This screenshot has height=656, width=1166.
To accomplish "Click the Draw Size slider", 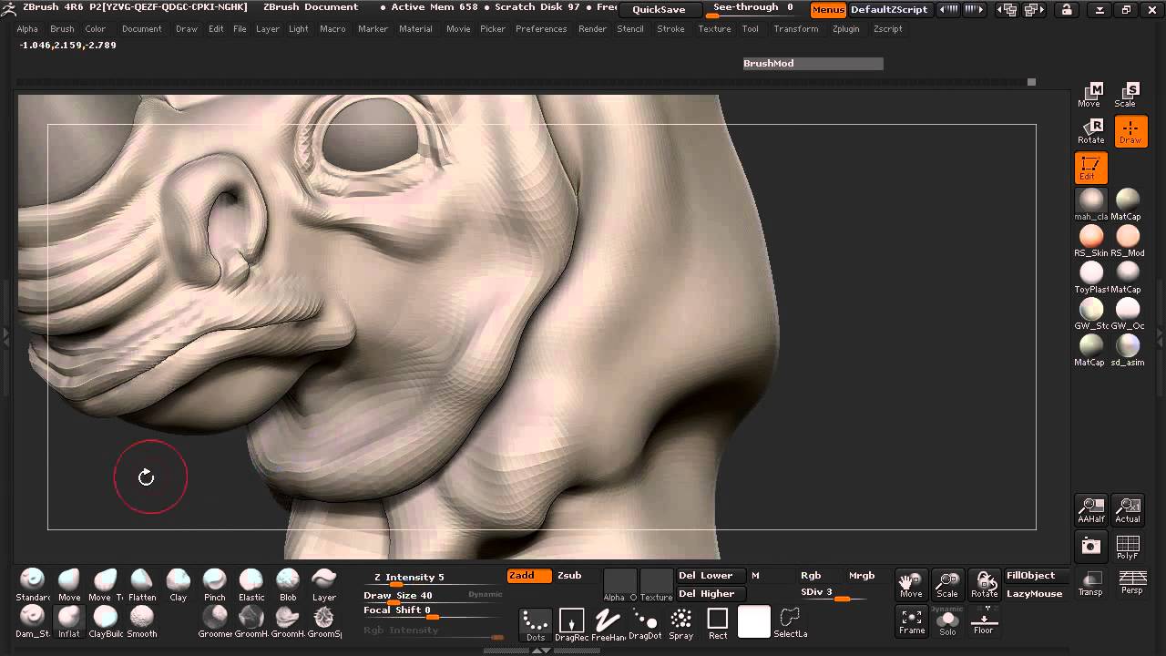I will tap(433, 596).
